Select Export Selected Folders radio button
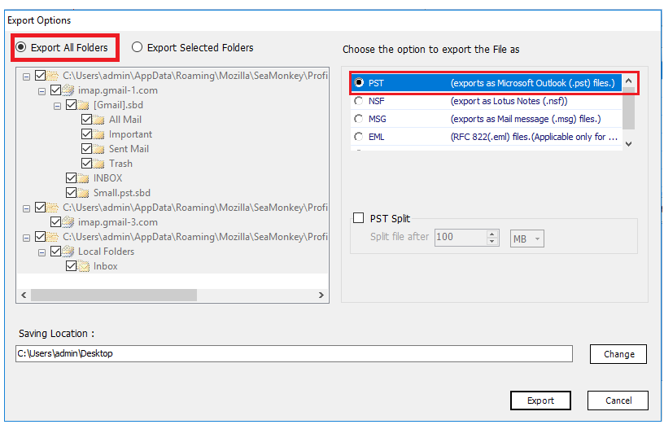 [137, 47]
